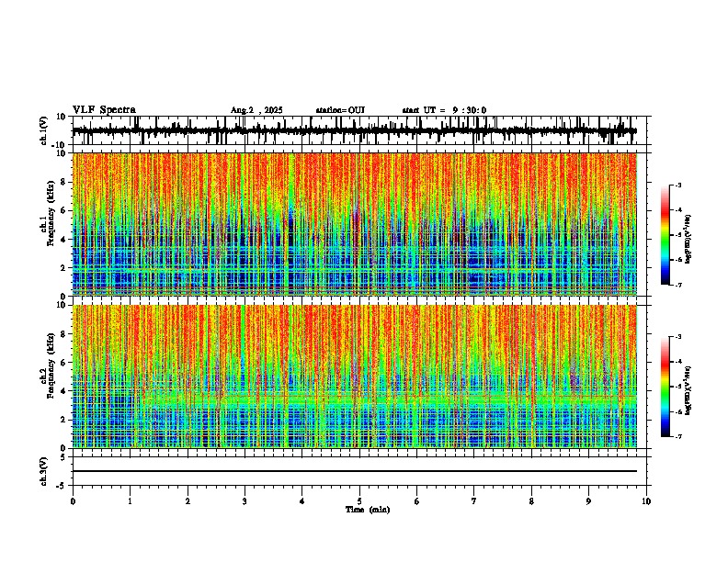Click the date label 'Aug.2 , 2025'
This screenshot has height=562, width=728.
256,110
